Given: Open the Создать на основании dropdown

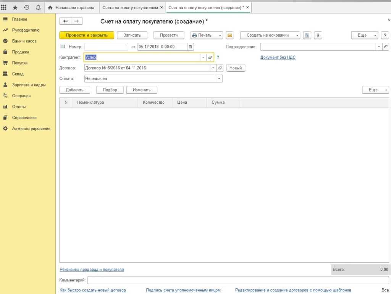Looking at the screenshot, I should (x=270, y=35).
